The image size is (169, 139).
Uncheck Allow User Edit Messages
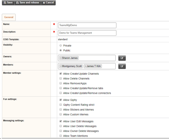(x=61, y=121)
